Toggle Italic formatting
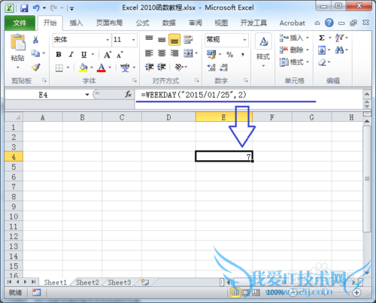Screen dimensions: 376x303 (x=71, y=54)
